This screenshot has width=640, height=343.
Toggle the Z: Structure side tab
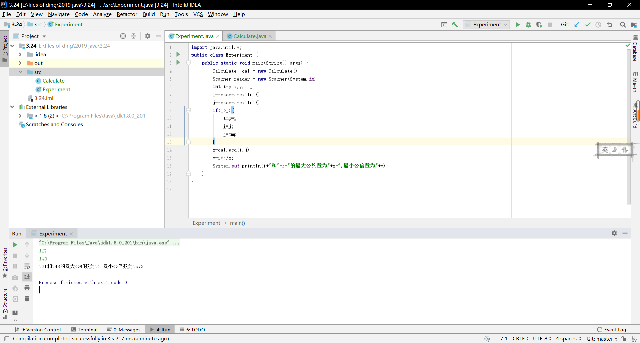click(x=5, y=304)
